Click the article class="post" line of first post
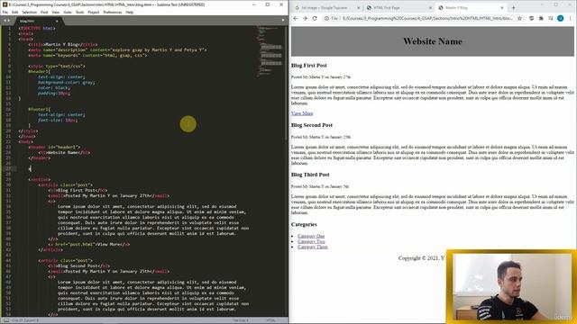 pos(65,185)
